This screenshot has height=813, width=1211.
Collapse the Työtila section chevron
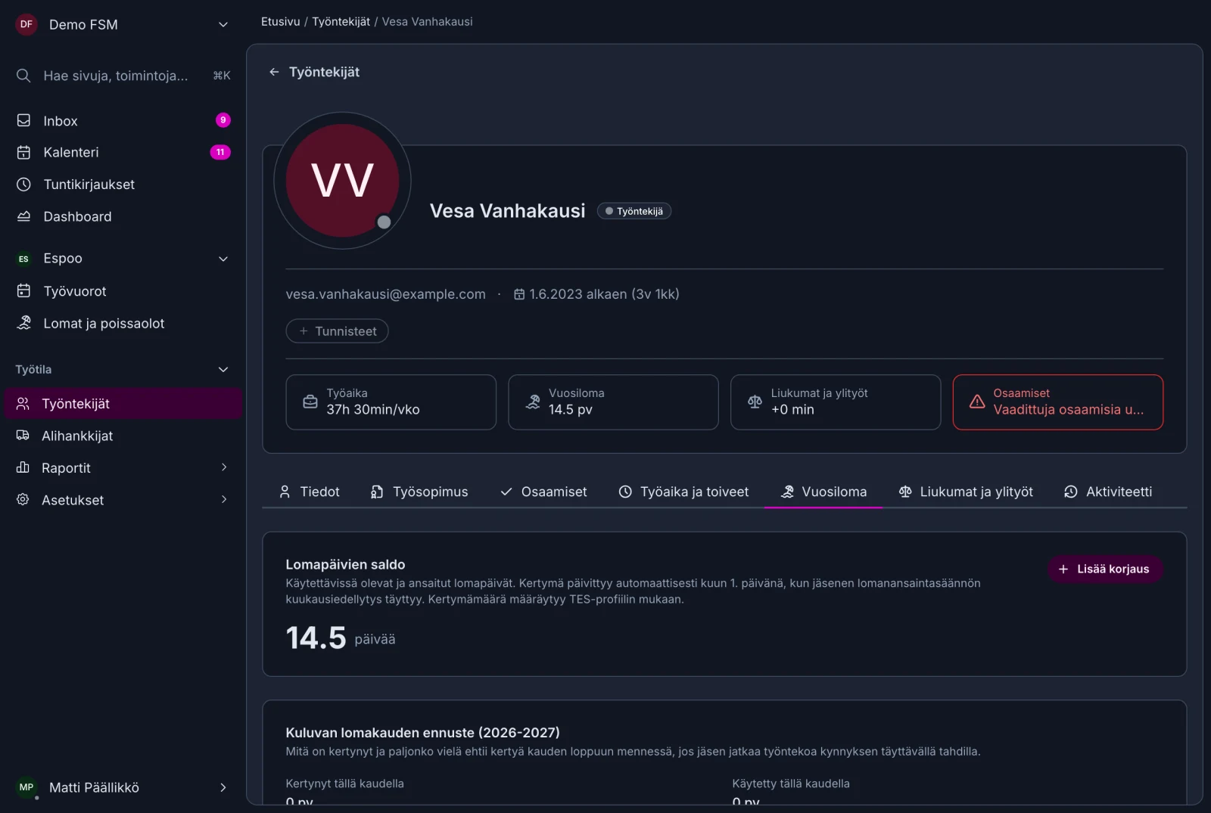[223, 369]
